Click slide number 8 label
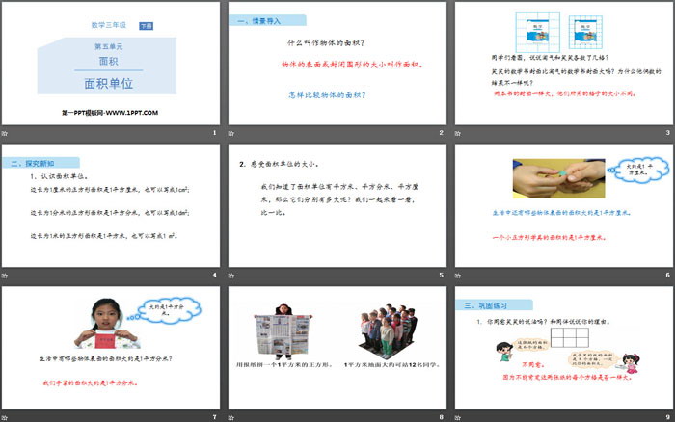This screenshot has height=422, width=675. [442, 417]
